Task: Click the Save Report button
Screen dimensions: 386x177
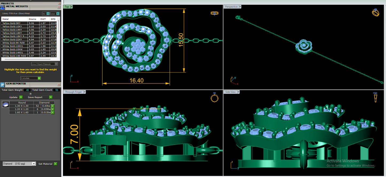Action: (38, 97)
